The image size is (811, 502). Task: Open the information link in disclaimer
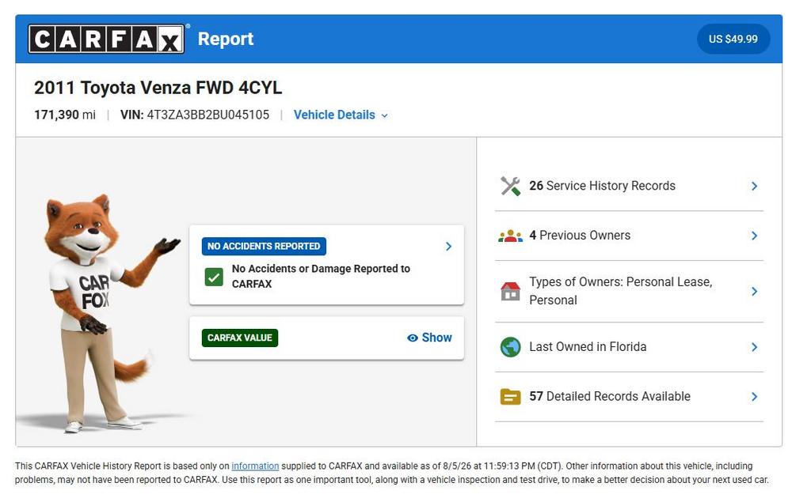(x=255, y=466)
